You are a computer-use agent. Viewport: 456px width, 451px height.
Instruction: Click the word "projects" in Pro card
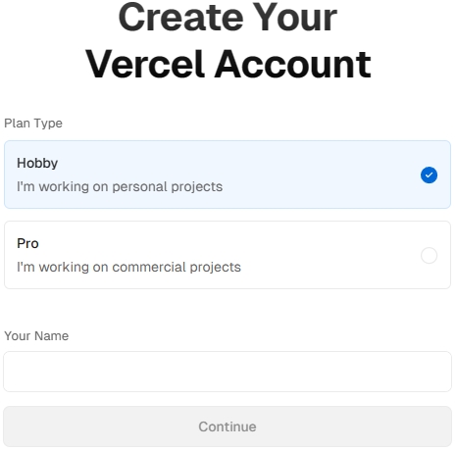(216, 268)
